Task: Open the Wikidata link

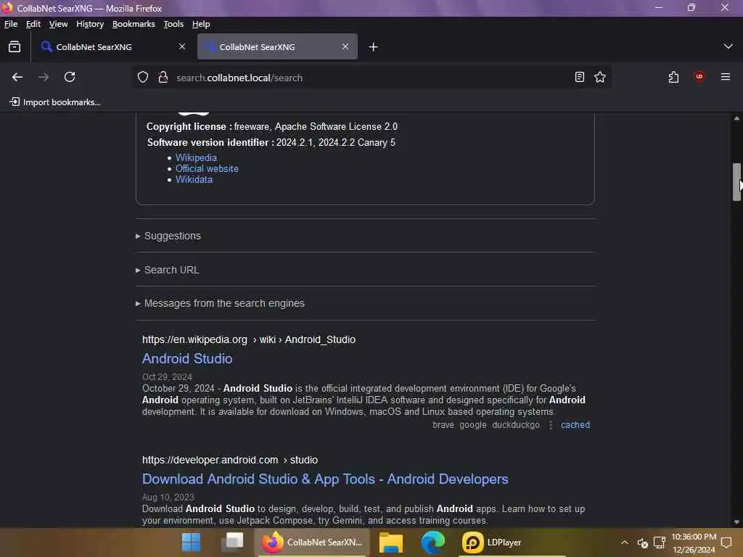Action: (x=194, y=179)
